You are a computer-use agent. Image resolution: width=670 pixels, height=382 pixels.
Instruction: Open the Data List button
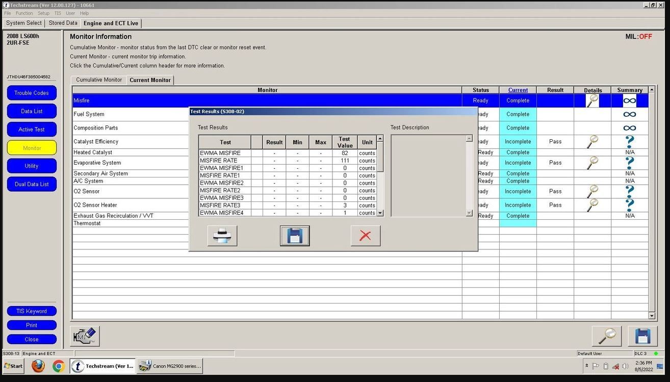[x=32, y=111]
